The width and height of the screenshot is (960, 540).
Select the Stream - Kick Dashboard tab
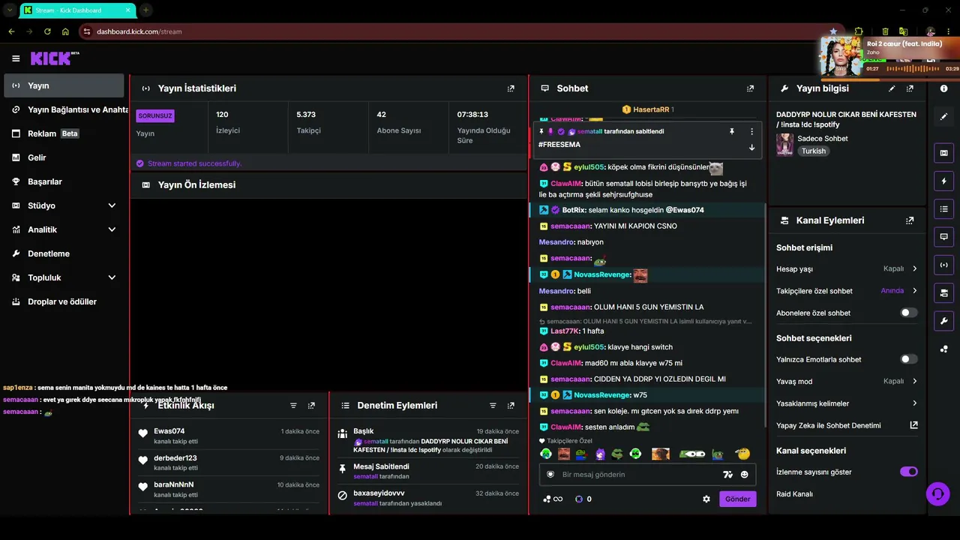click(77, 10)
